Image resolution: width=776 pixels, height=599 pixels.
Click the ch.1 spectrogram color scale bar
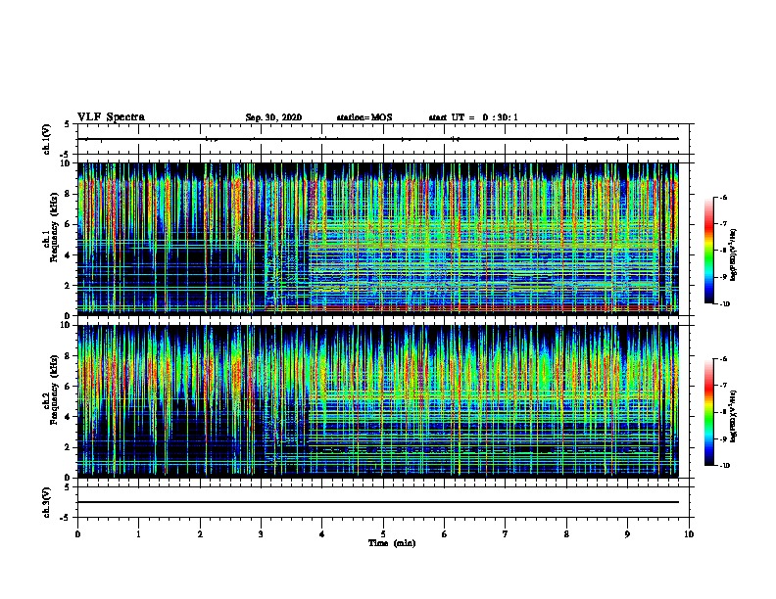(708, 251)
